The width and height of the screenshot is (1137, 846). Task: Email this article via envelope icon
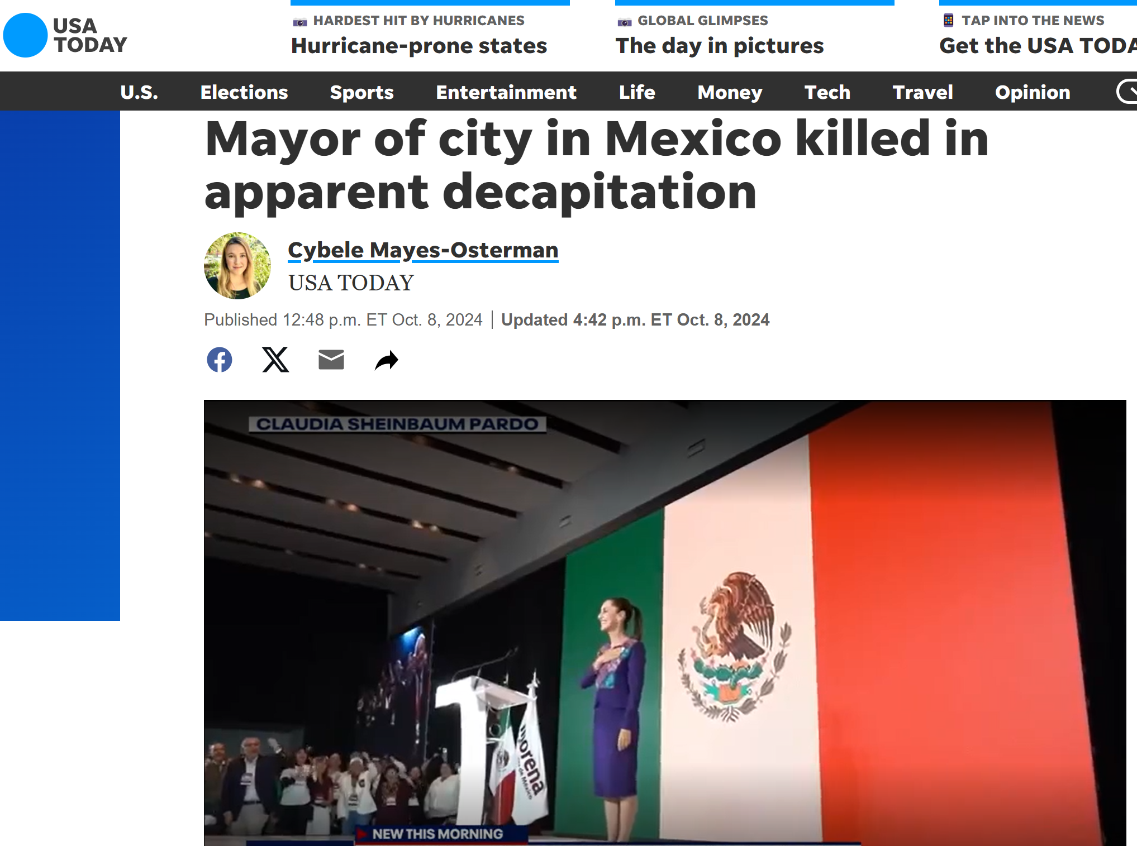pyautogui.click(x=331, y=360)
